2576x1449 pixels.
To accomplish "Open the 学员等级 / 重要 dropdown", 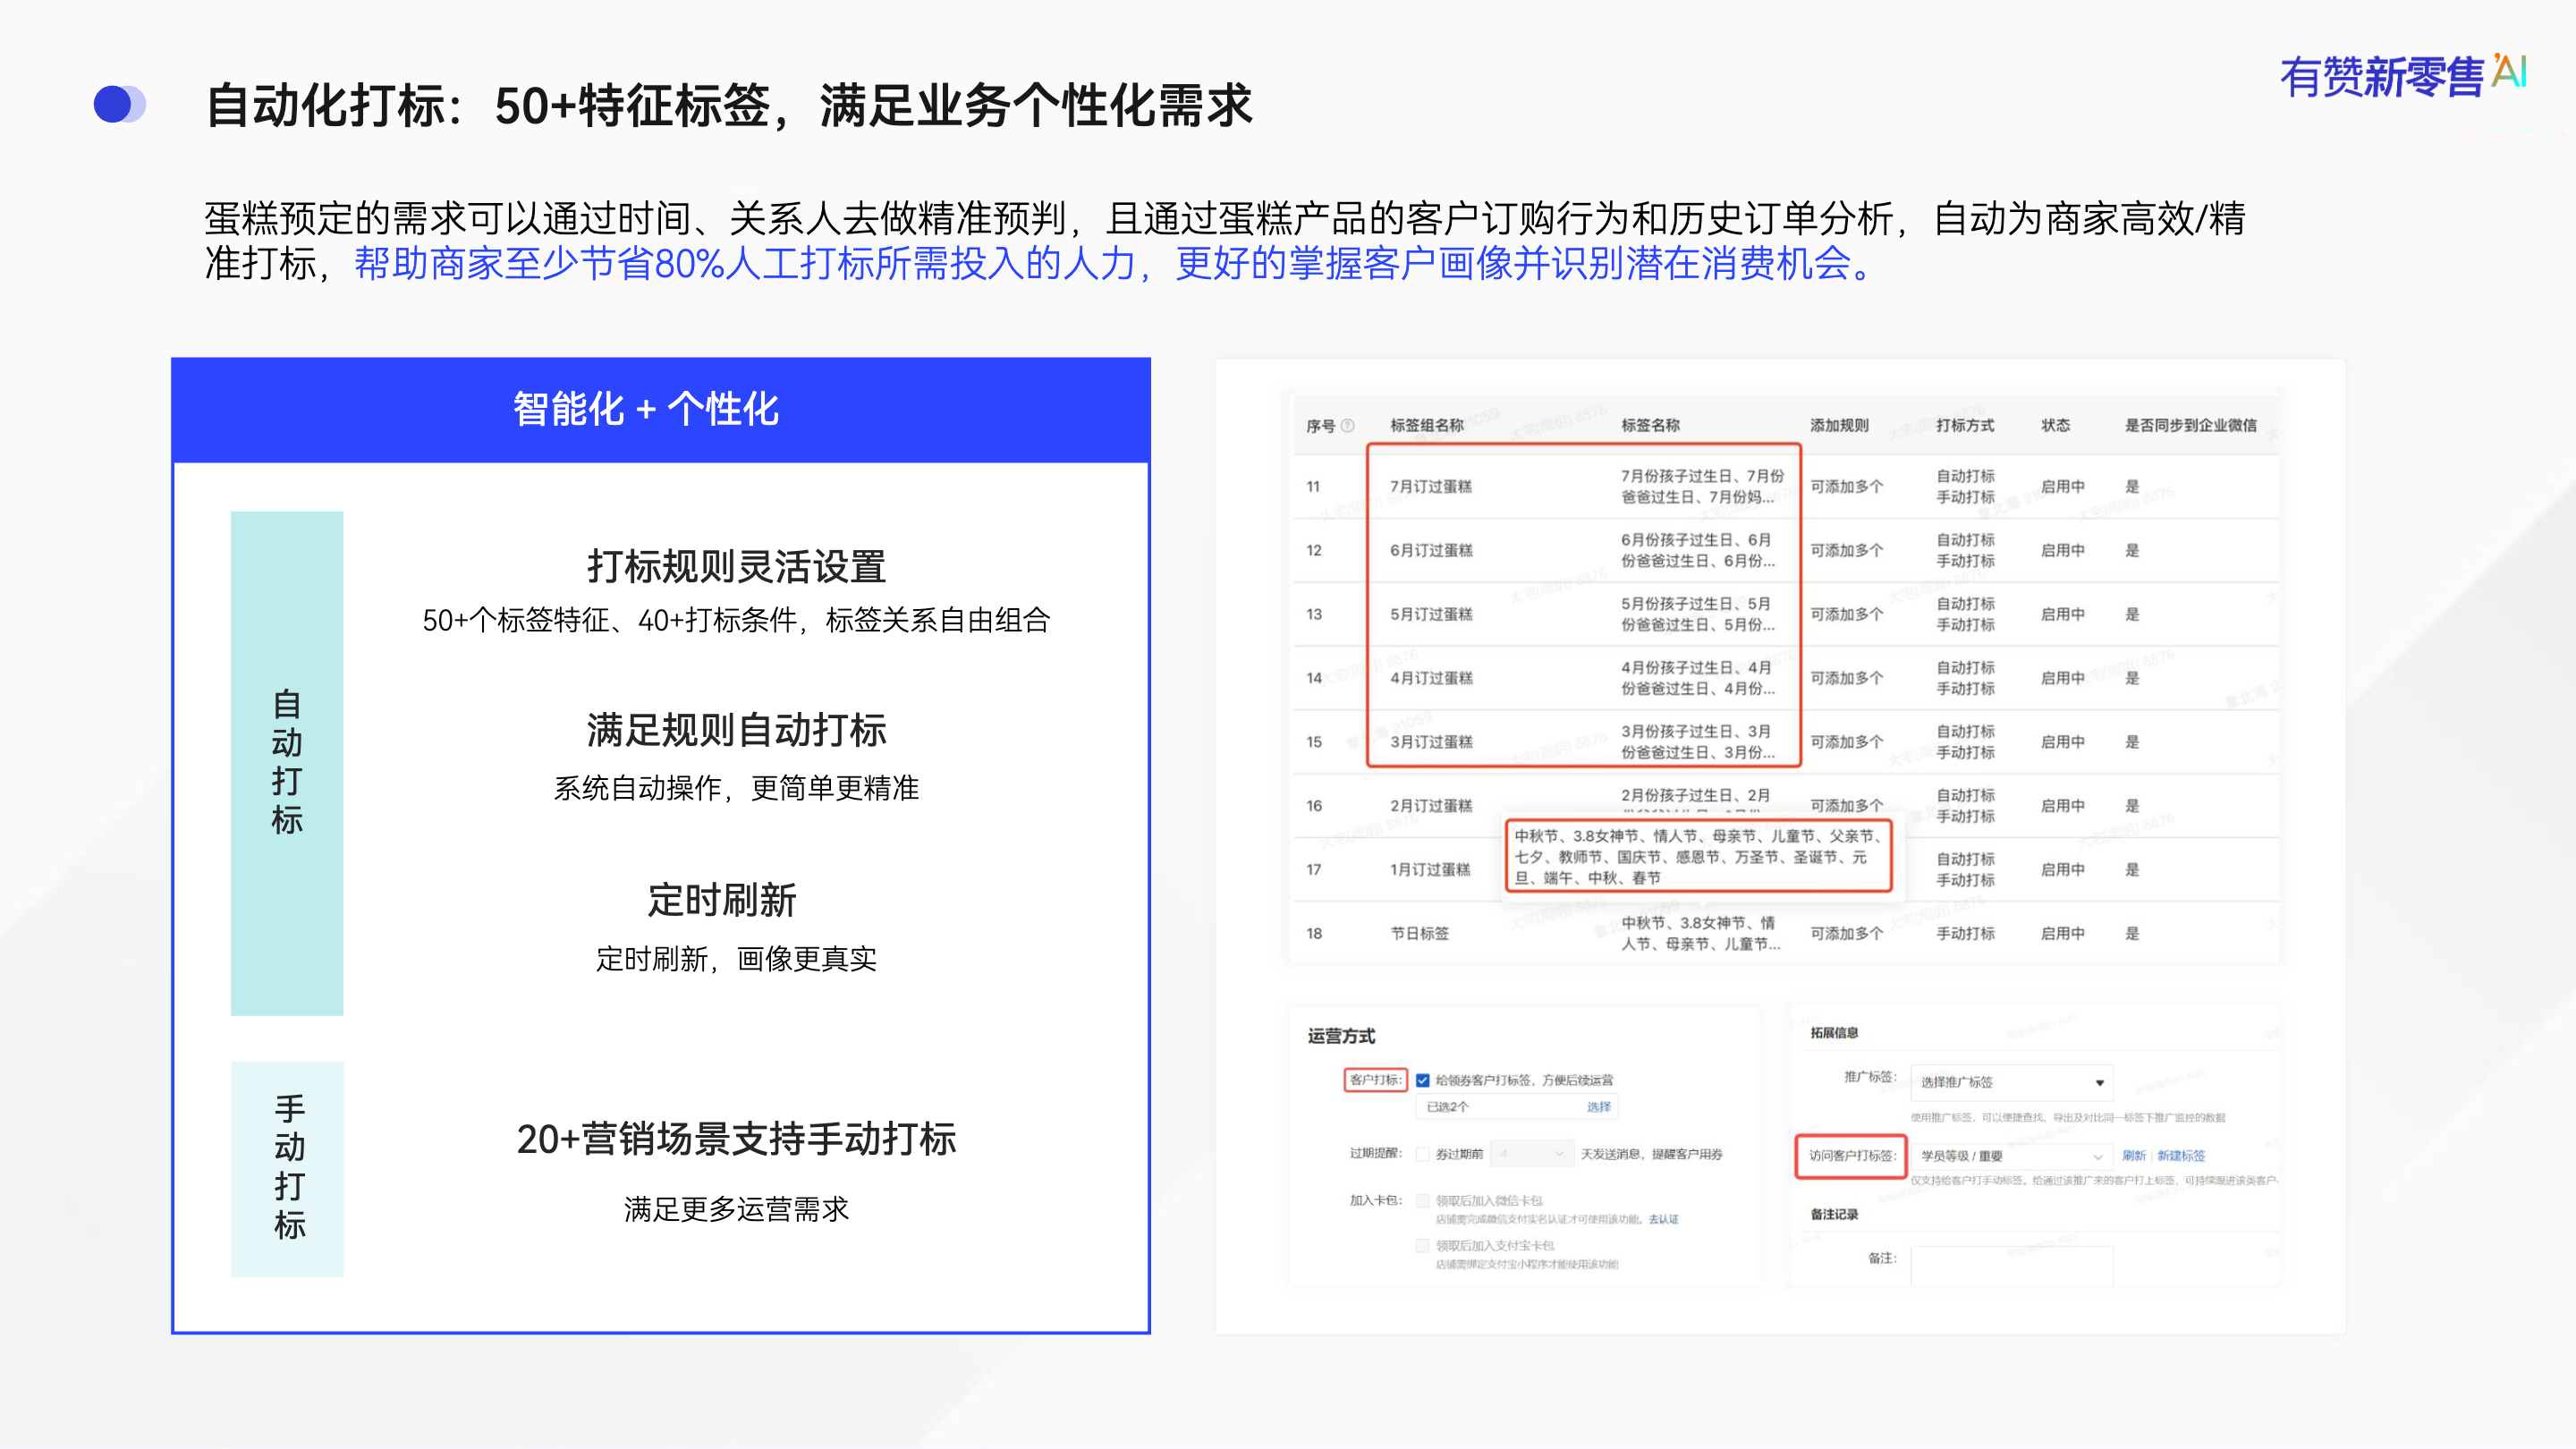I will pos(2011,1156).
